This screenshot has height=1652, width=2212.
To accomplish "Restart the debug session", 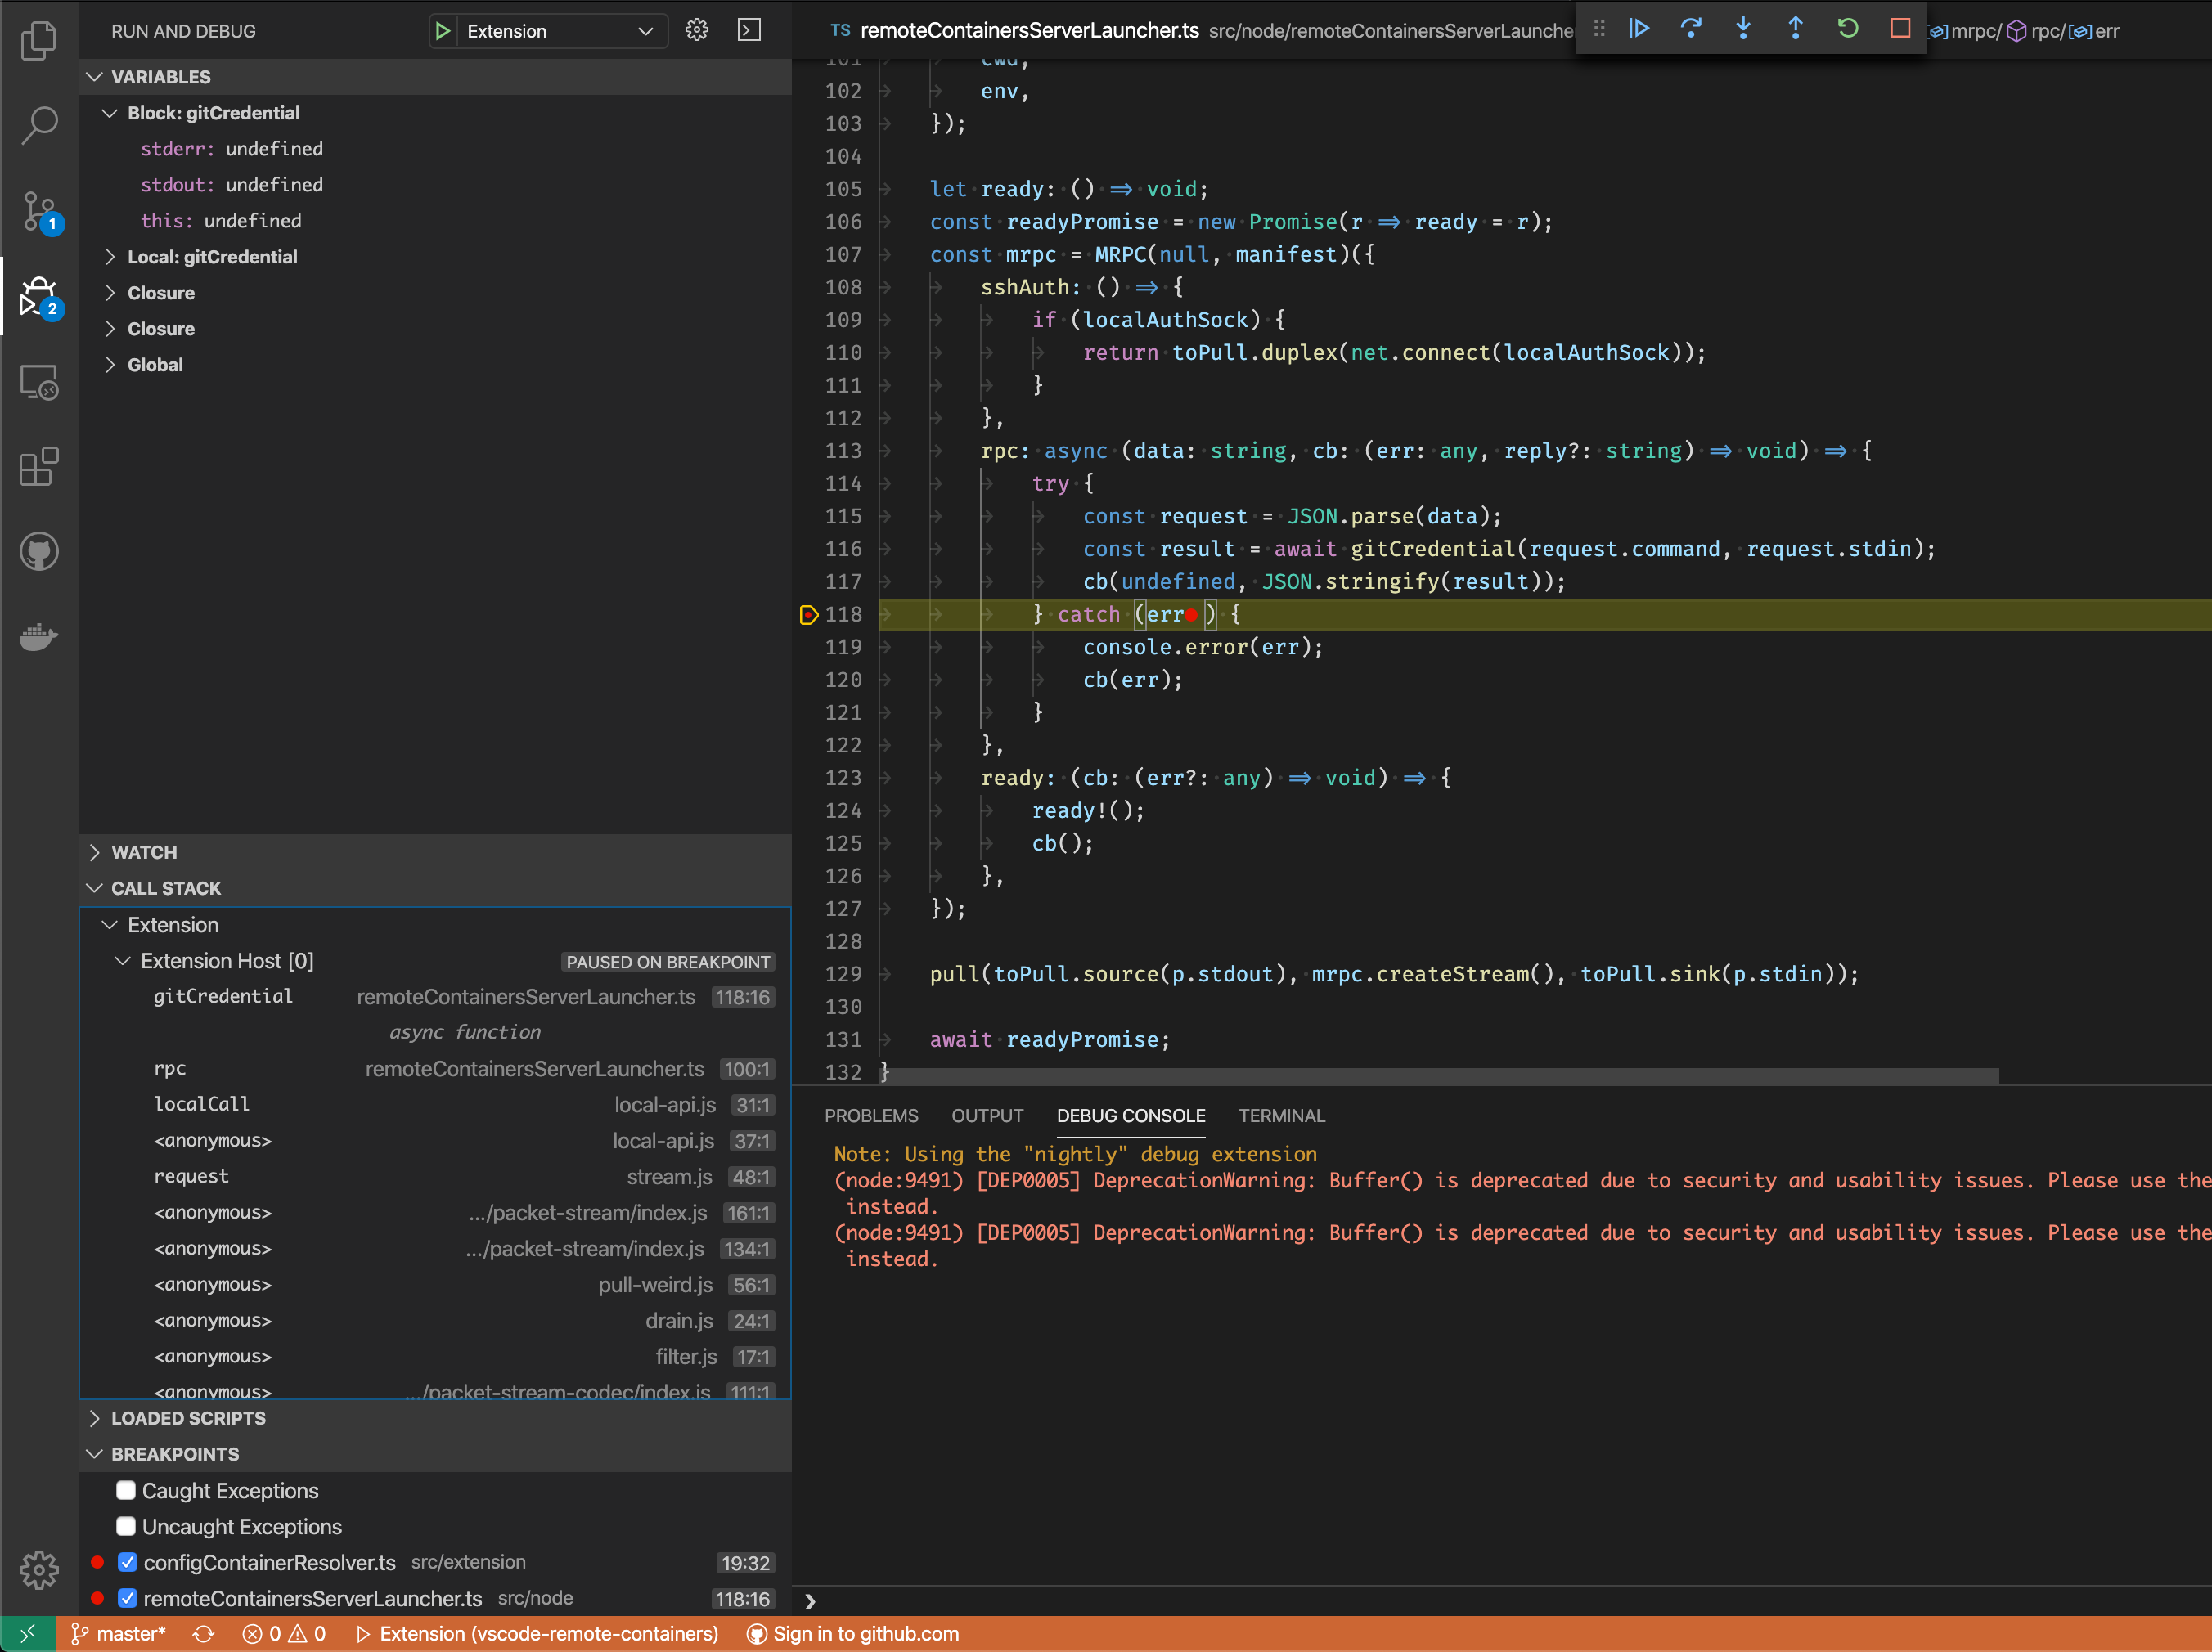I will coord(1847,29).
